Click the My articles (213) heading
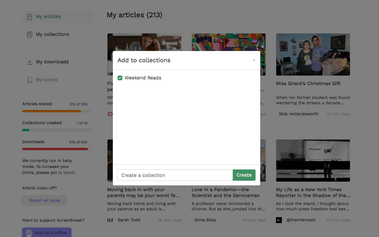 134,15
